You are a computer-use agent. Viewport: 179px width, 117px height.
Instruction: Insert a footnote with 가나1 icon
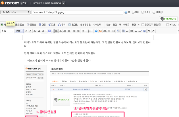[140, 31]
